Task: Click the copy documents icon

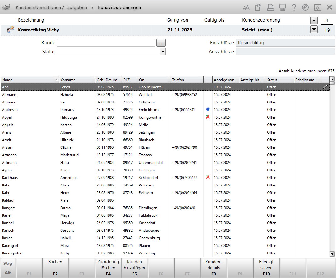Action: [258, 8]
